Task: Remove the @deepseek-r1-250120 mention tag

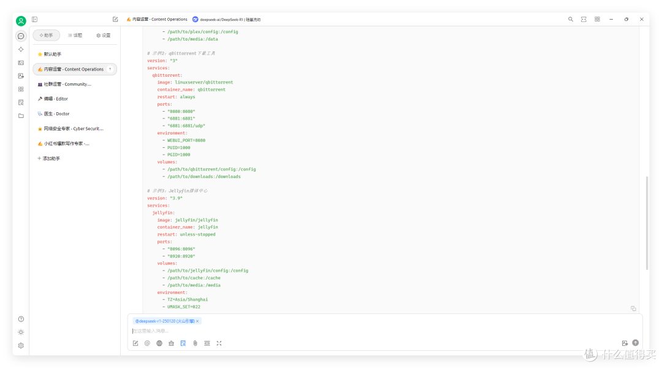Action: point(197,321)
